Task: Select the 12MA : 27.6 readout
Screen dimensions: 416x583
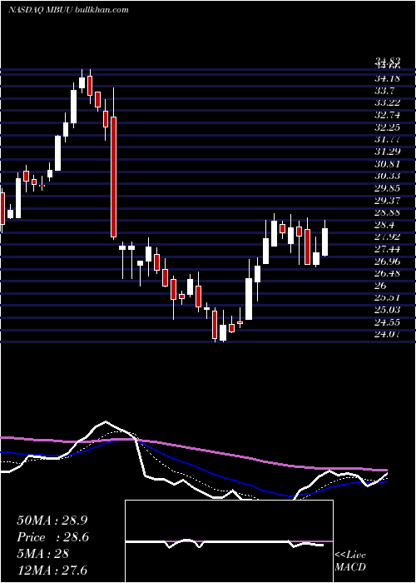Action: (x=52, y=570)
